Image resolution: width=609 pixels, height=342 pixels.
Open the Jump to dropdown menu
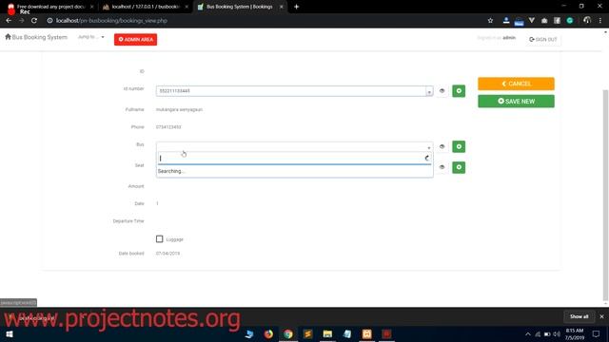91,37
